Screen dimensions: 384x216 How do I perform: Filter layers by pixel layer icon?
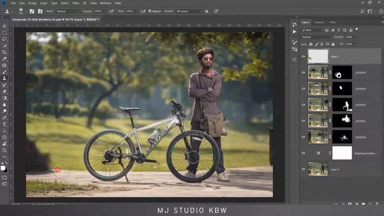[326, 30]
